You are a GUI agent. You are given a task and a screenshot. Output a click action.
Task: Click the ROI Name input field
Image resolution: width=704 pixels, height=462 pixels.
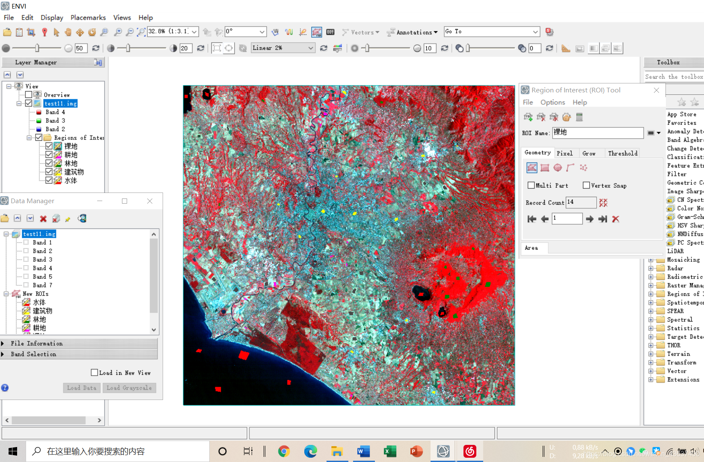click(x=598, y=133)
